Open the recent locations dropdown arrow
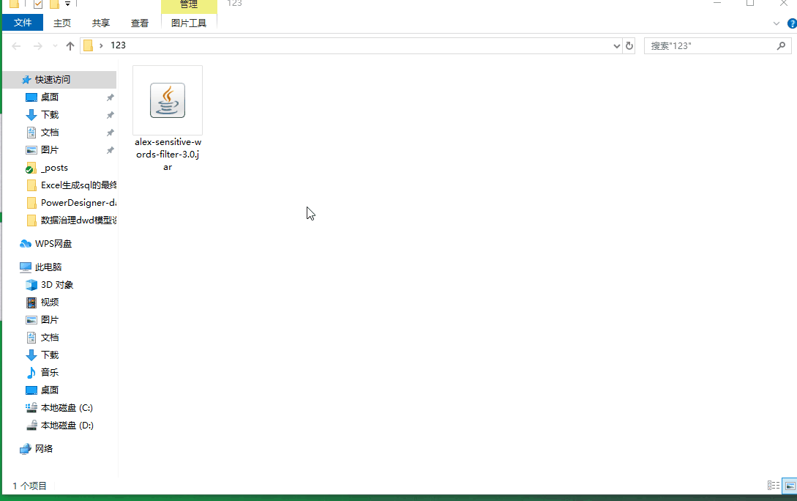 [x=55, y=45]
